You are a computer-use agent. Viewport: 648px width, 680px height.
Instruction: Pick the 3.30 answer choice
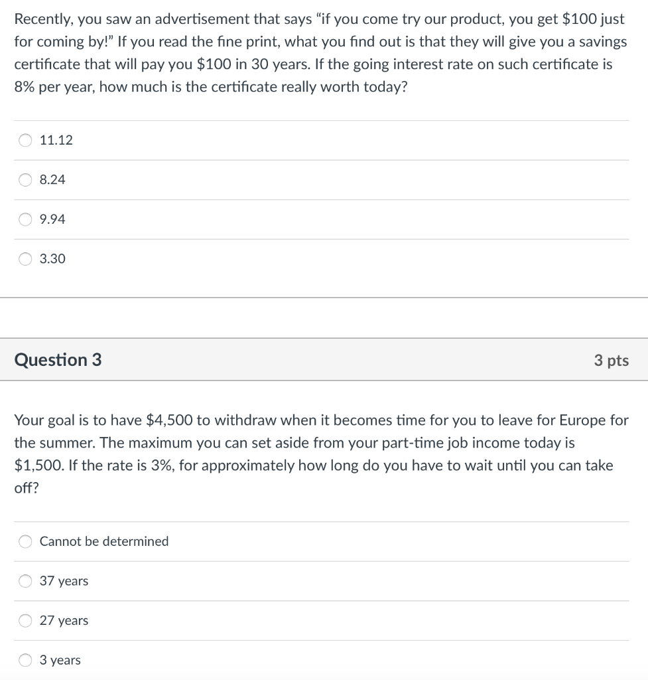(52, 259)
